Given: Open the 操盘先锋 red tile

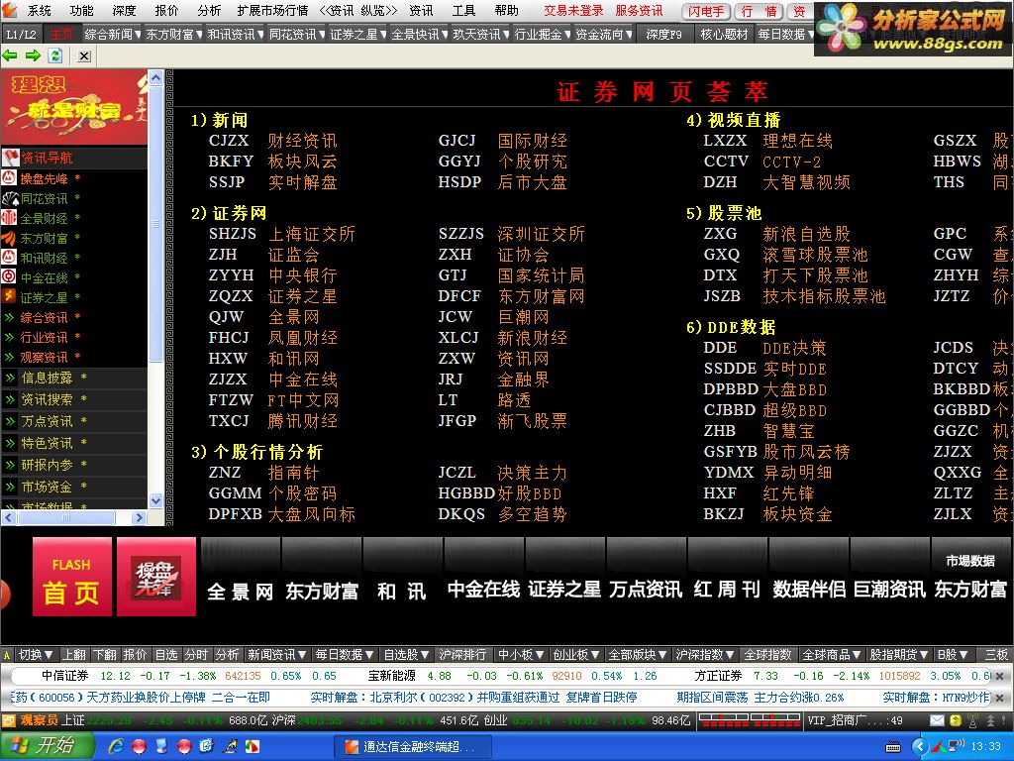Looking at the screenshot, I should point(155,576).
